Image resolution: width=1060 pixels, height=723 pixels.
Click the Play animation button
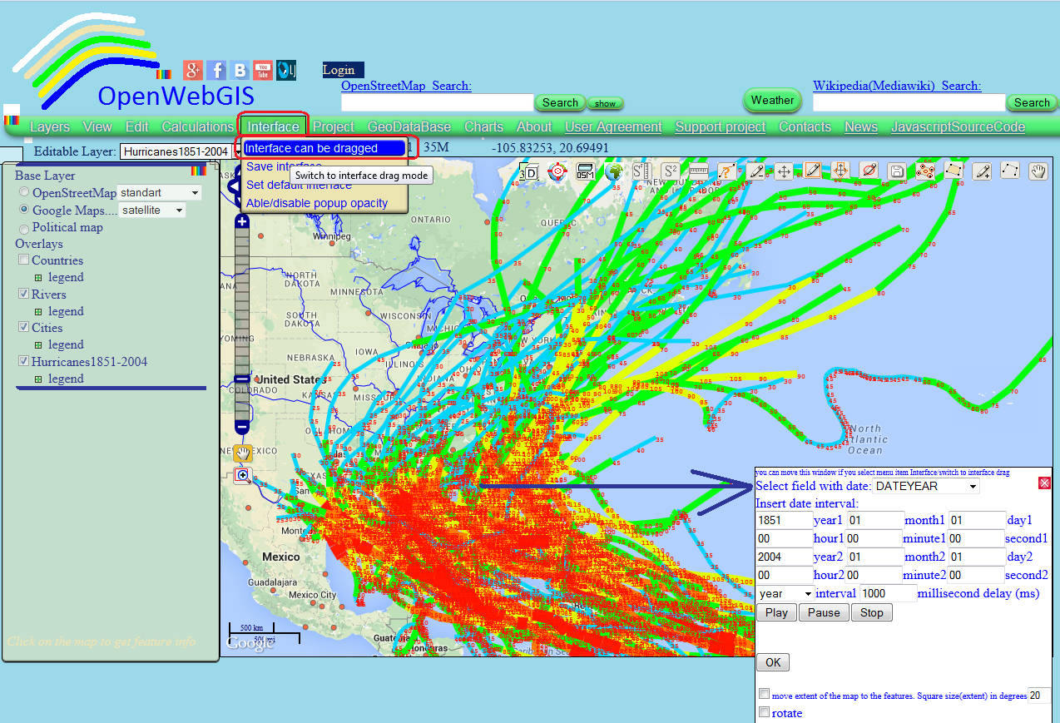(776, 612)
